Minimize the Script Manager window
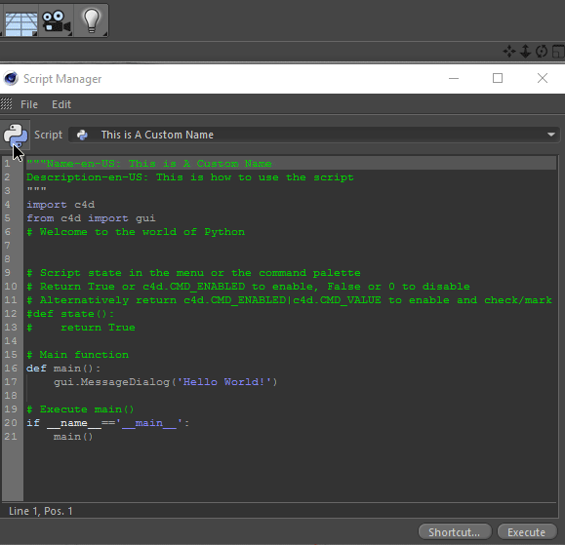Screen dimensions: 565x545 [x=454, y=78]
